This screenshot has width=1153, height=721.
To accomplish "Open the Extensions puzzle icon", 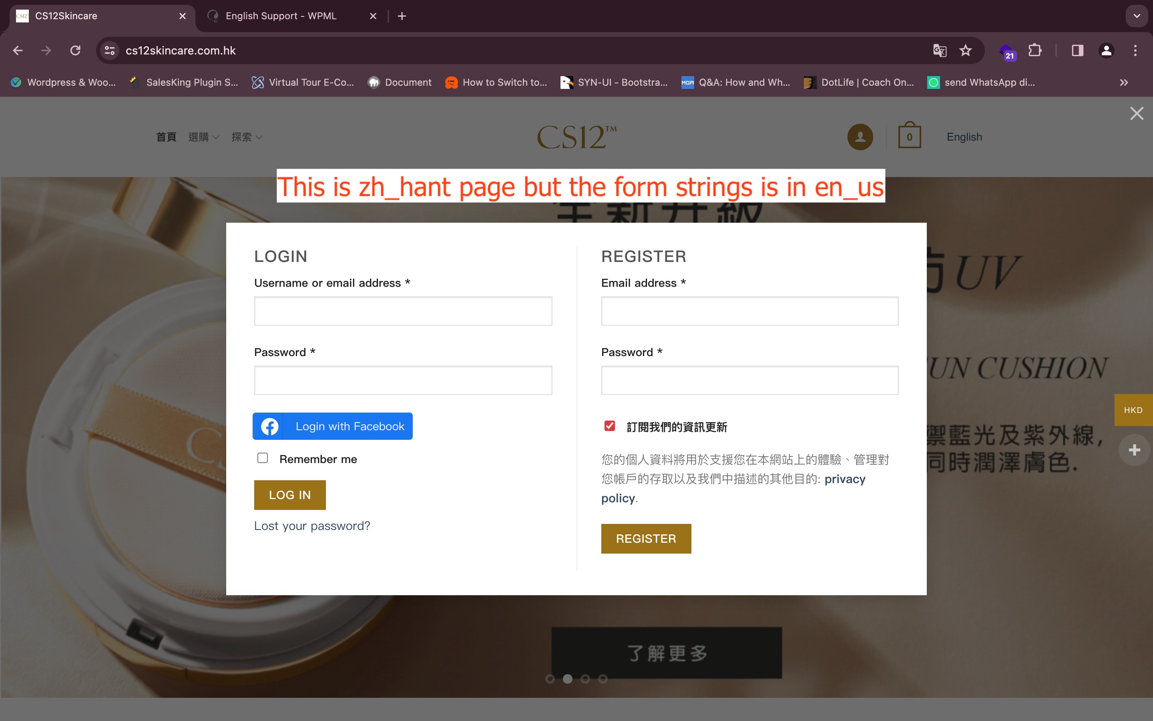I will [x=1034, y=50].
